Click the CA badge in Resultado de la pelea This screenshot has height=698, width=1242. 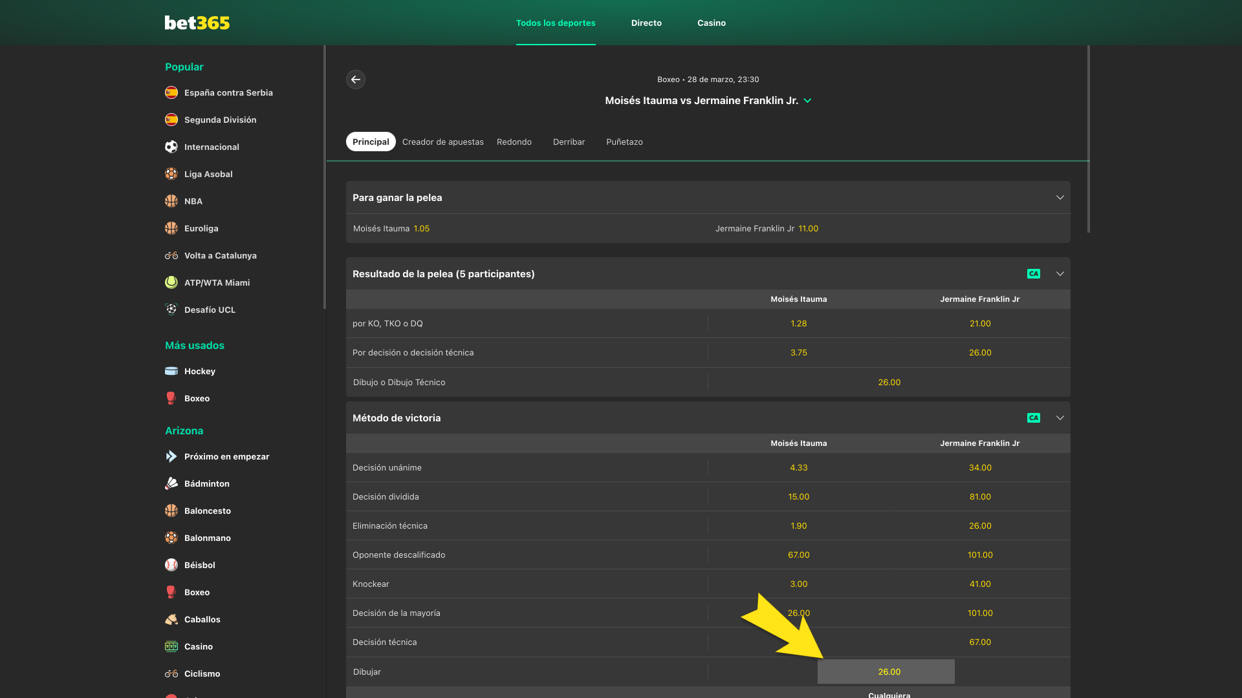click(x=1034, y=274)
